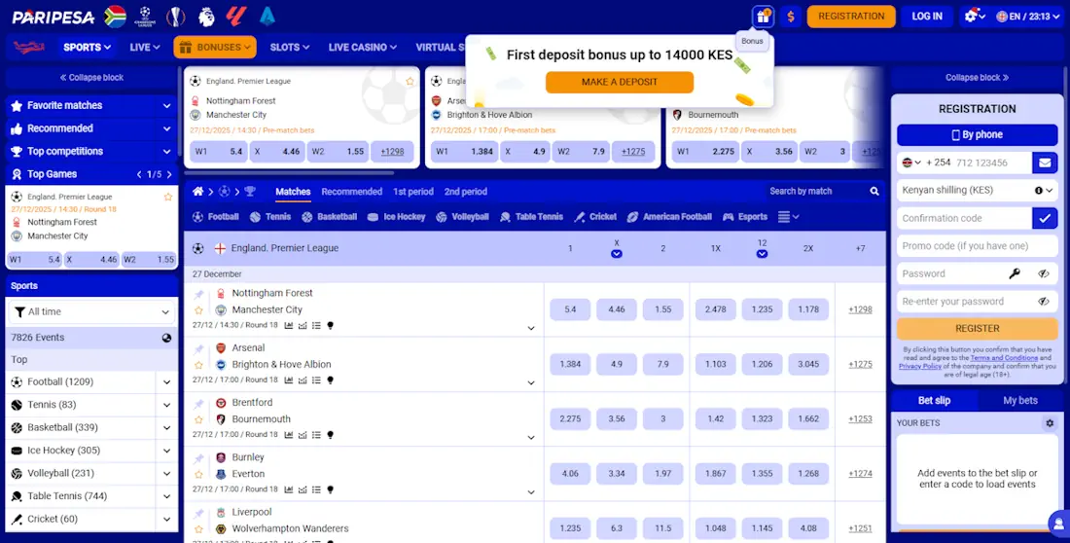
Task: Click the email envelope registration icon
Action: [1045, 163]
